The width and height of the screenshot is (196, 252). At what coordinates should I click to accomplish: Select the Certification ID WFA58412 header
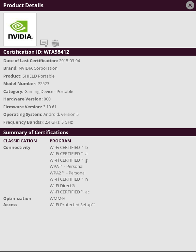coord(36,52)
